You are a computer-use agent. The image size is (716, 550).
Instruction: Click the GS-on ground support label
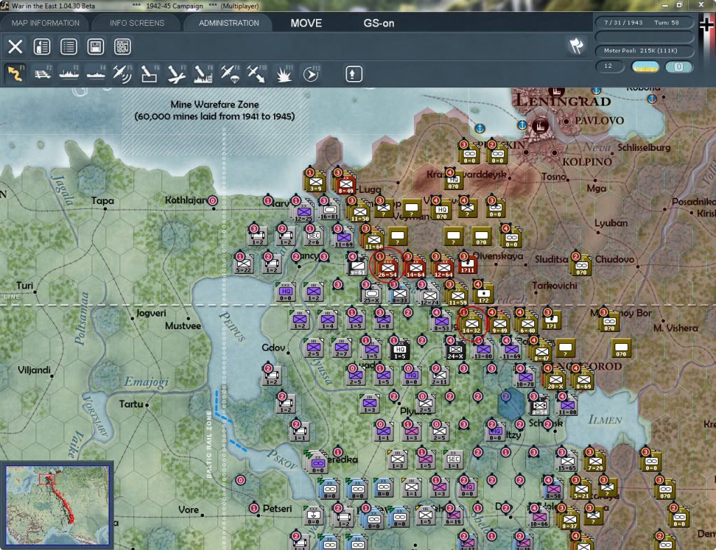pyautogui.click(x=378, y=23)
